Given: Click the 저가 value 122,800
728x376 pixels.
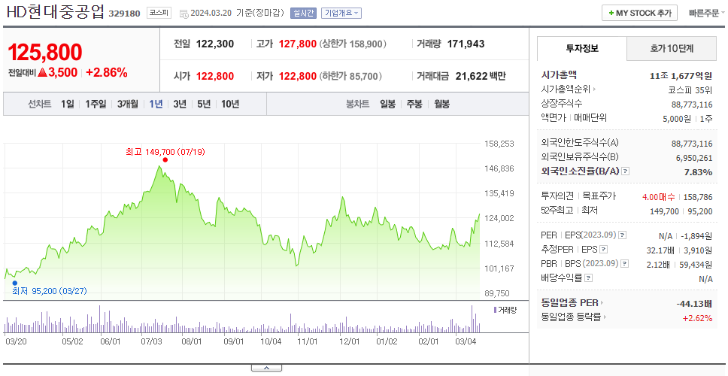Looking at the screenshot, I should click(298, 76).
